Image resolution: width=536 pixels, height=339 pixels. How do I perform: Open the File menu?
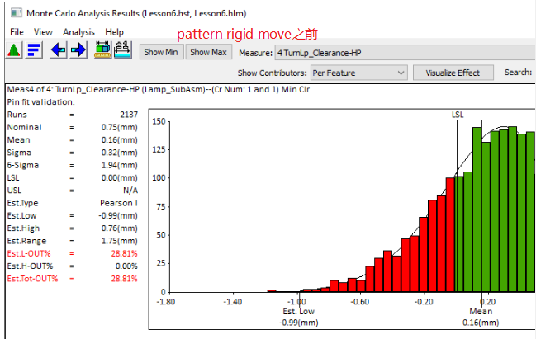(x=17, y=31)
